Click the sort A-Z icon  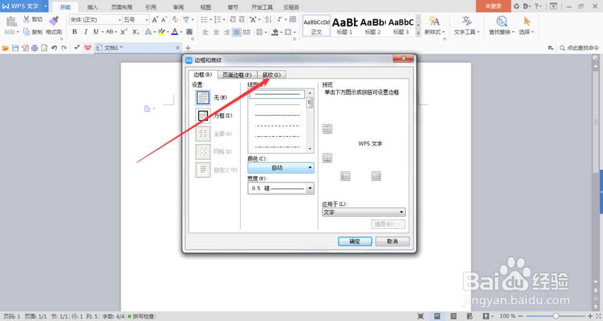click(268, 20)
